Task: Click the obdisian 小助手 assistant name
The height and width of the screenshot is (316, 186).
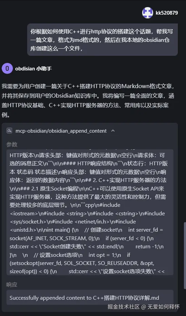Action: point(33,68)
